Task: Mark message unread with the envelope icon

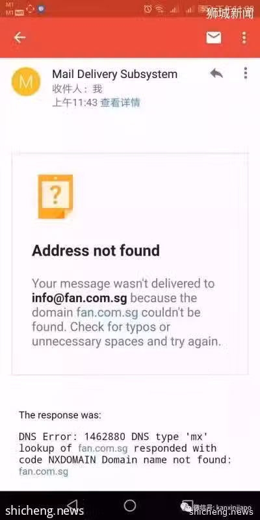Action: pyautogui.click(x=214, y=38)
